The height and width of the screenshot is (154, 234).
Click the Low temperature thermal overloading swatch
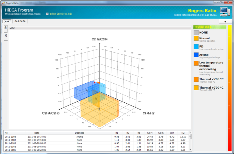pyautogui.click(x=196, y=63)
